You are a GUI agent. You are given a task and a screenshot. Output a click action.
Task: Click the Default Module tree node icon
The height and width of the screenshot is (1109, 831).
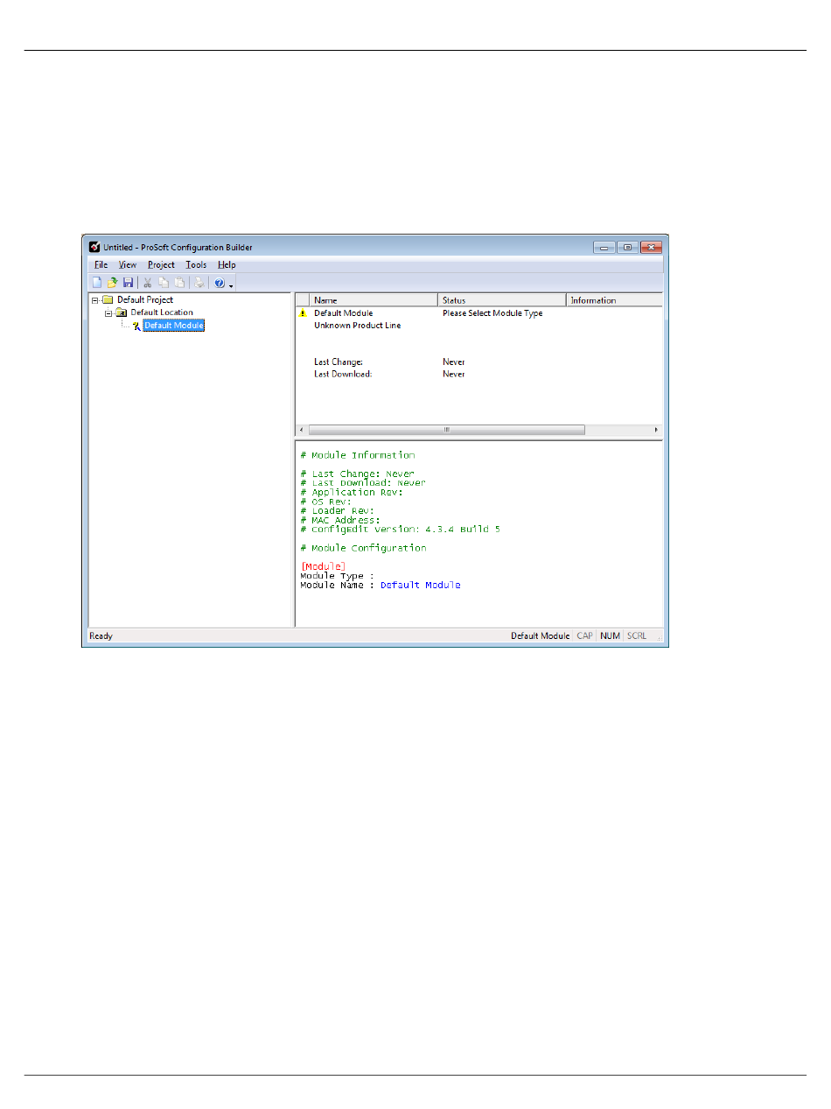[136, 326]
